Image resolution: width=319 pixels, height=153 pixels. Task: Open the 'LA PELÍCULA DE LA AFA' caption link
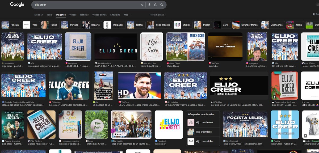point(116,66)
